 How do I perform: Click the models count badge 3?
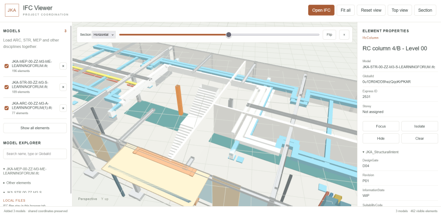pyautogui.click(x=66, y=31)
